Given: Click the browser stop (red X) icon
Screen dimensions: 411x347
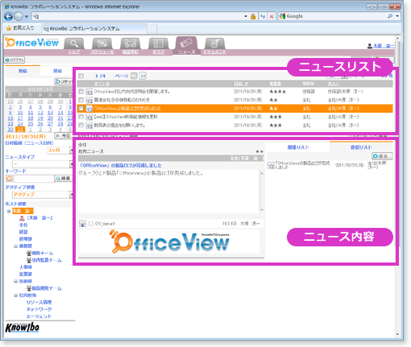Looking at the screenshot, I should (x=272, y=16).
